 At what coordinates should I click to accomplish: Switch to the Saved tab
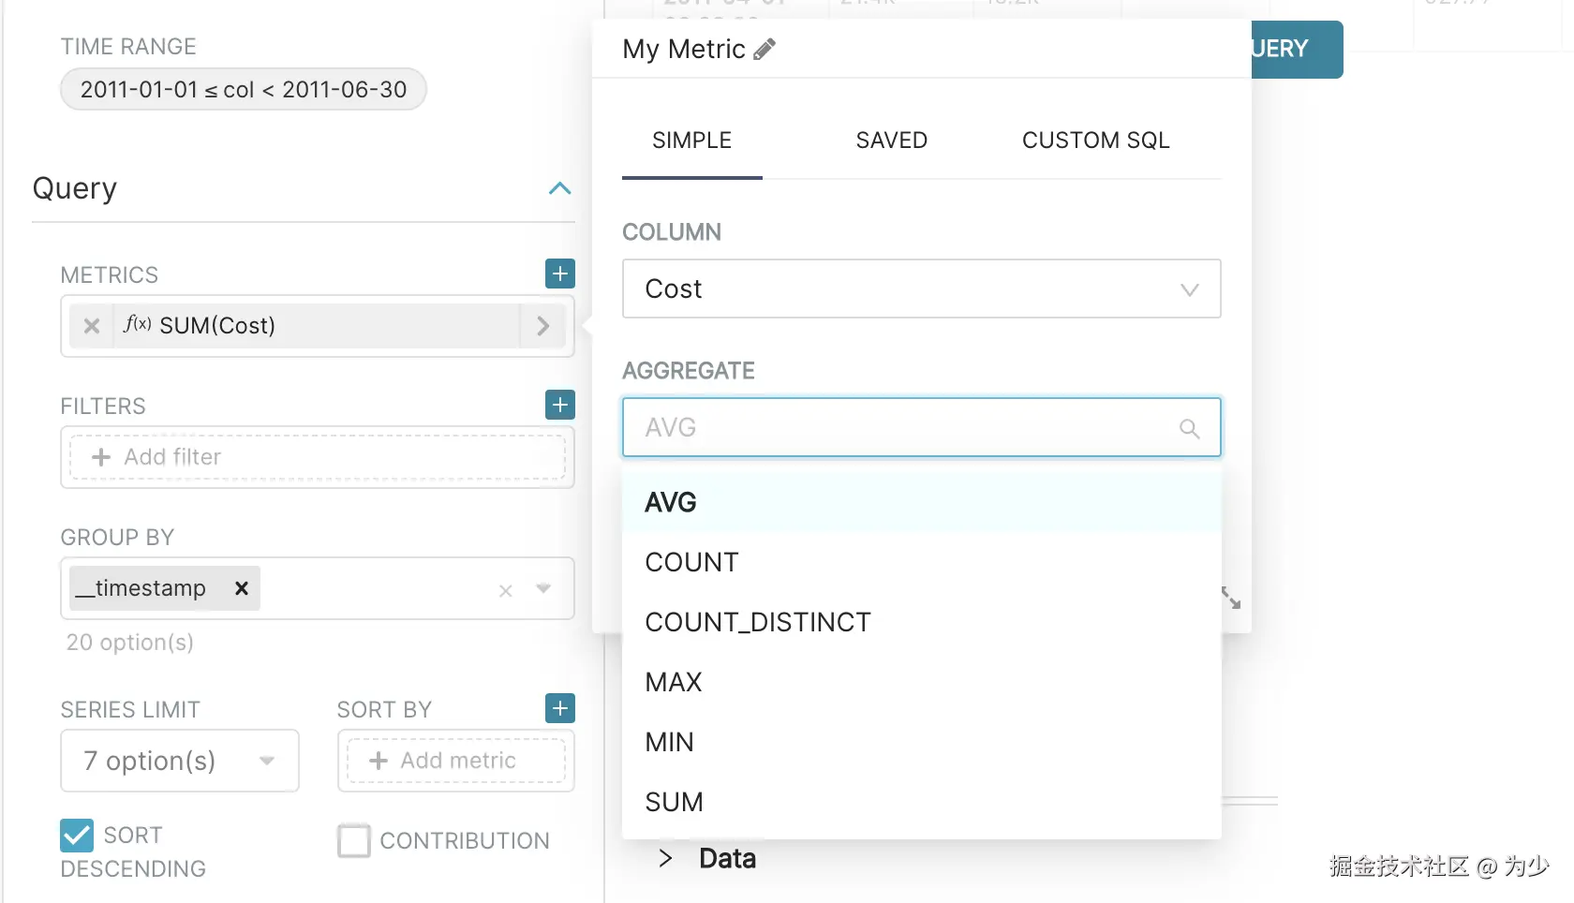(x=891, y=141)
